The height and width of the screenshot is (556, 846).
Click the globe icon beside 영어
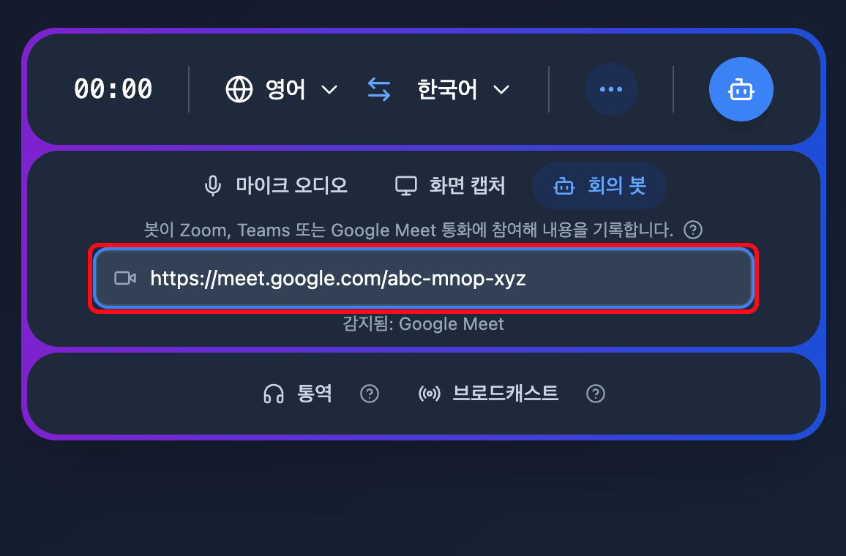pyautogui.click(x=239, y=89)
